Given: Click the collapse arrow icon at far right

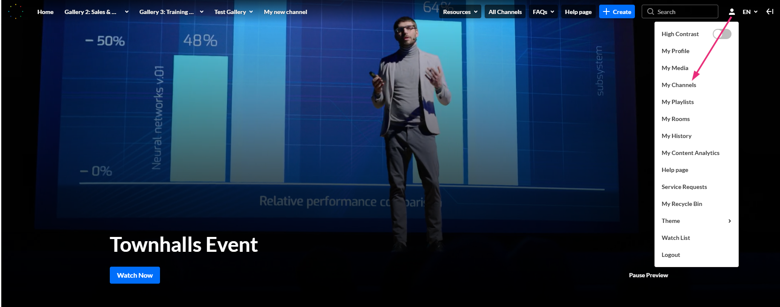Looking at the screenshot, I should [x=770, y=11].
